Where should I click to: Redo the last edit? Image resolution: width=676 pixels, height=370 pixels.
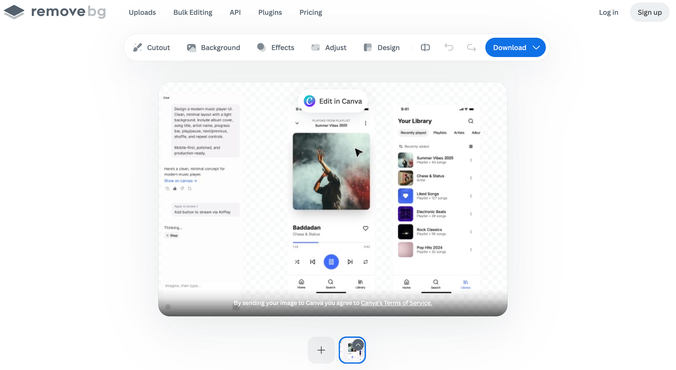tap(471, 48)
